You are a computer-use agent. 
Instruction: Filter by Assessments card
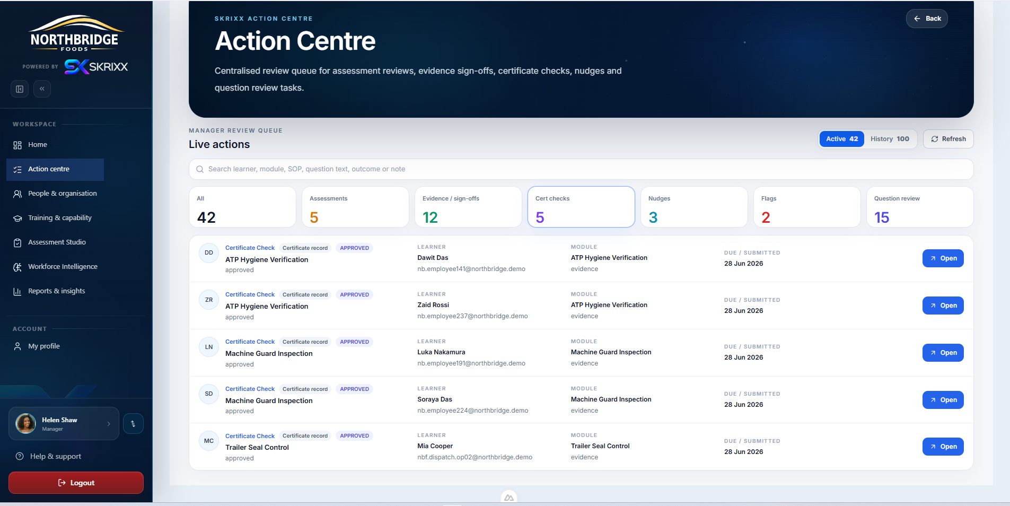pos(355,207)
